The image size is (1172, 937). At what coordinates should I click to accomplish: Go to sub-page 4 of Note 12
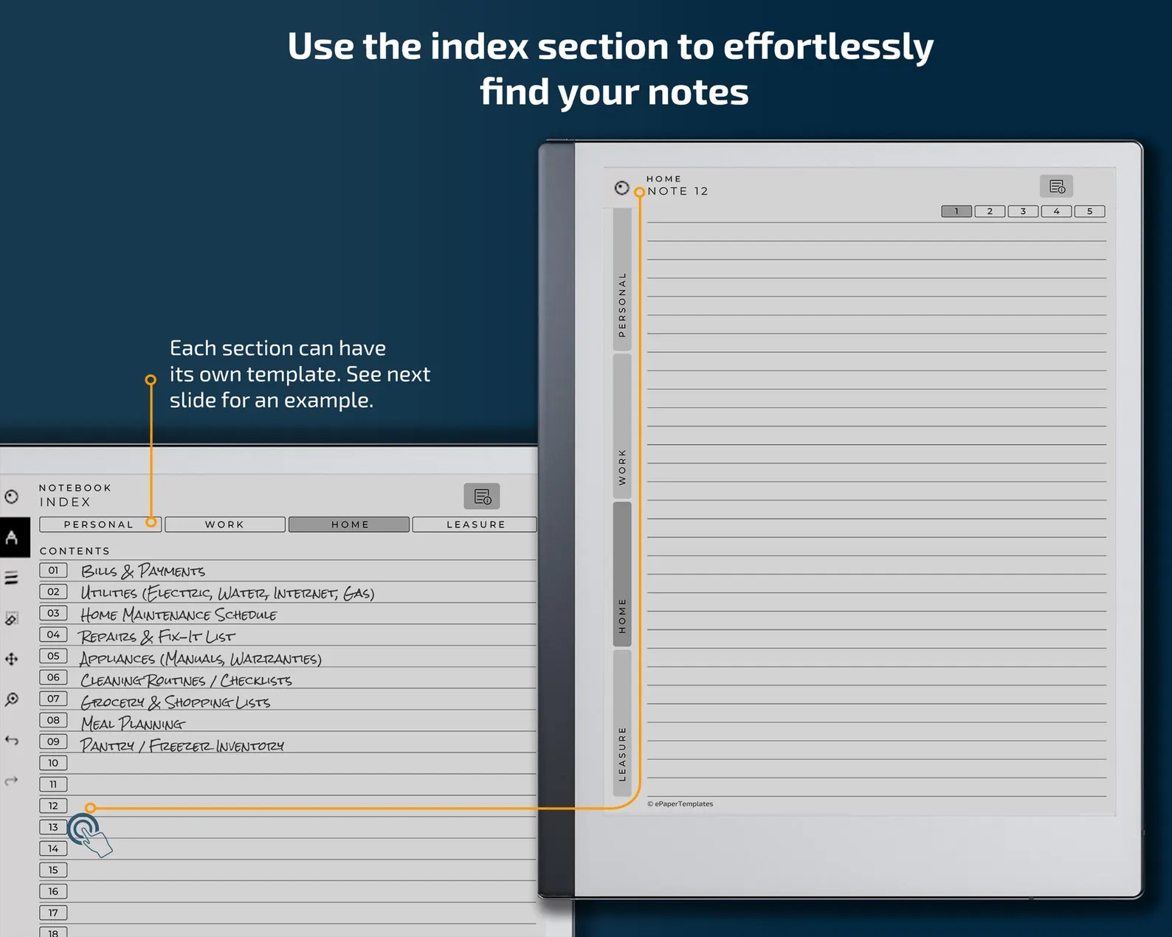point(1056,211)
